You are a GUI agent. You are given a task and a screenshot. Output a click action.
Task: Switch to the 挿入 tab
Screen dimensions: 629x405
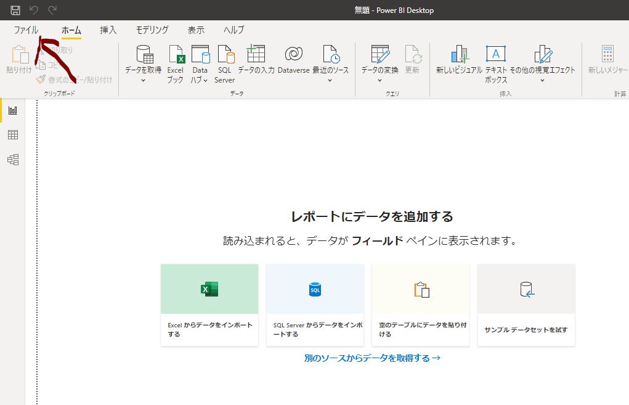108,30
